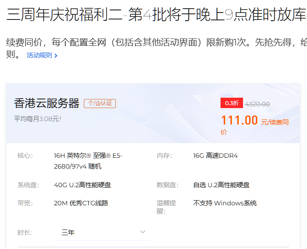Click the 温馨提醒: label

click(166, 207)
